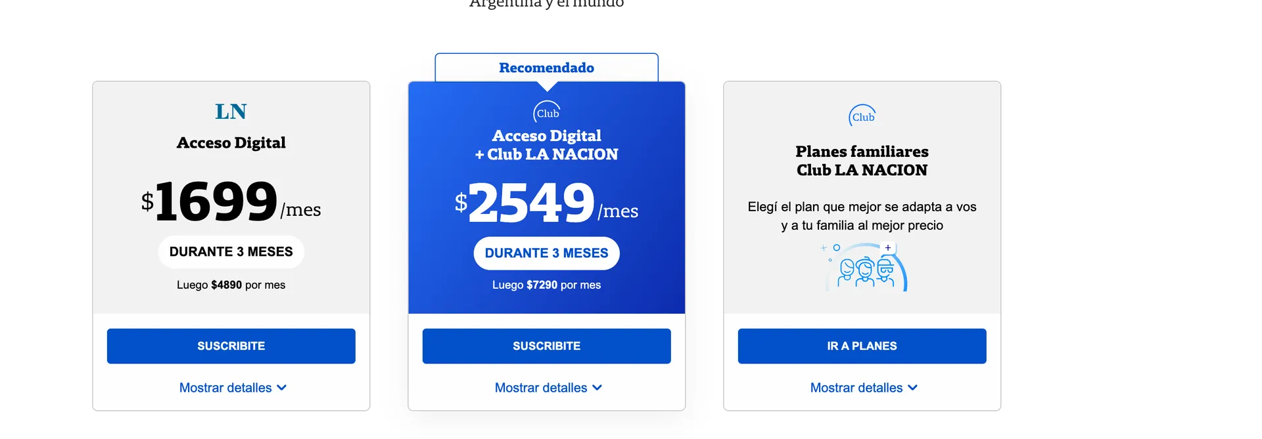Click the chevron under the family plans card
This screenshot has width=1262, height=439.
912,388
